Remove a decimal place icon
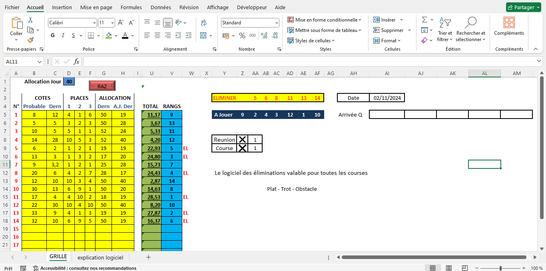Screen dimensions: 546x271 pos(275,36)
